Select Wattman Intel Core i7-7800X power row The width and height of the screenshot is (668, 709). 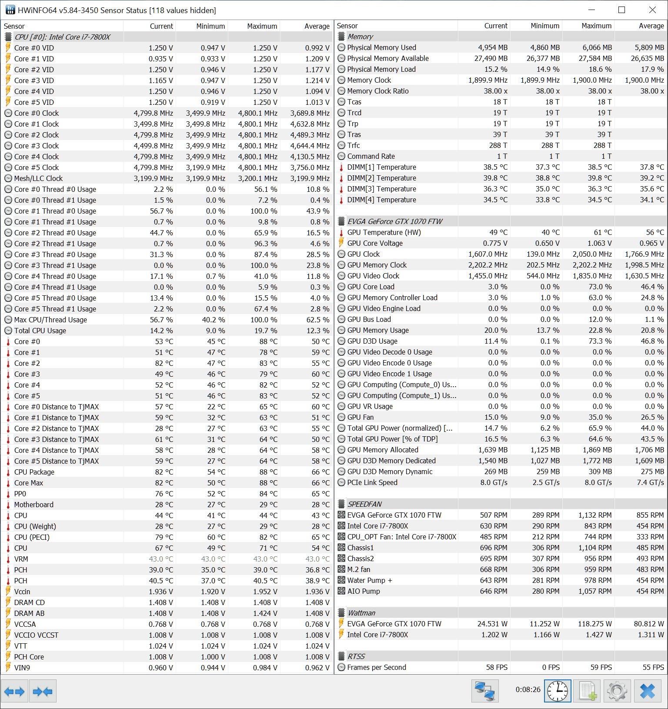[x=501, y=635]
